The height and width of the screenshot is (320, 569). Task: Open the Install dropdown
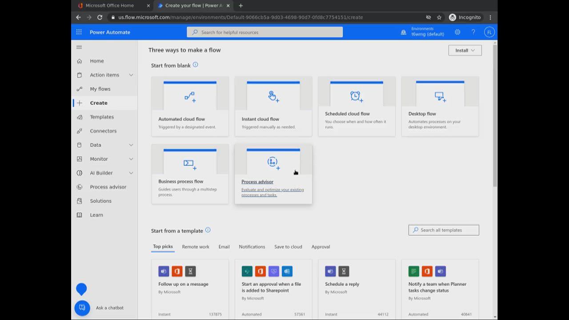pos(465,50)
